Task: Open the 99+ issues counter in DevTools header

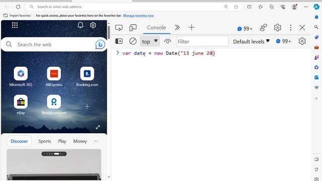Action: [245, 29]
